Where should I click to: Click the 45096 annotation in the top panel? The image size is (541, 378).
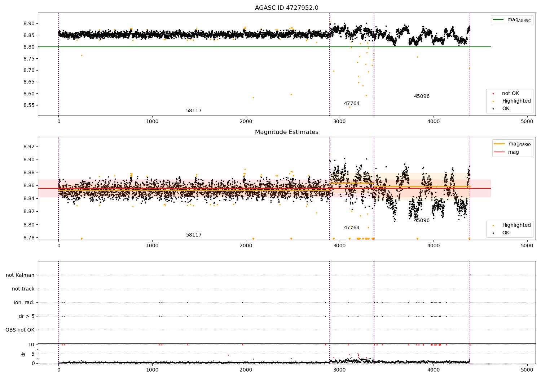click(x=422, y=96)
